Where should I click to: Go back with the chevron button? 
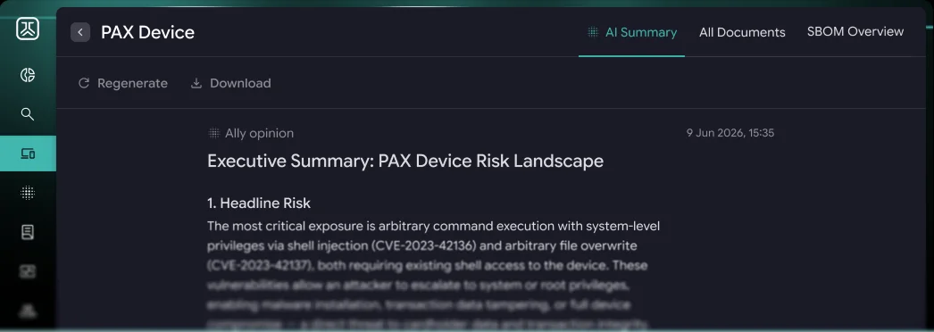80,32
